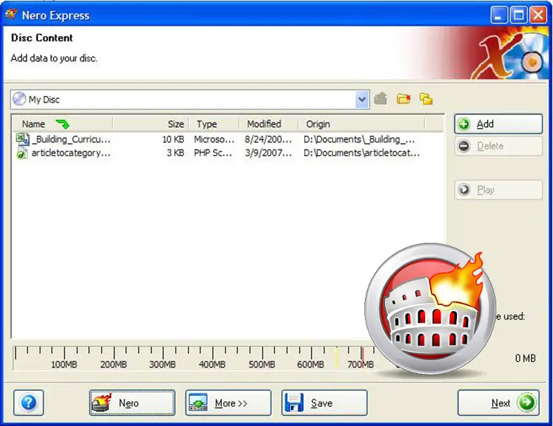Click the green arrow on Next
The width and height of the screenshot is (553, 426).
527,402
